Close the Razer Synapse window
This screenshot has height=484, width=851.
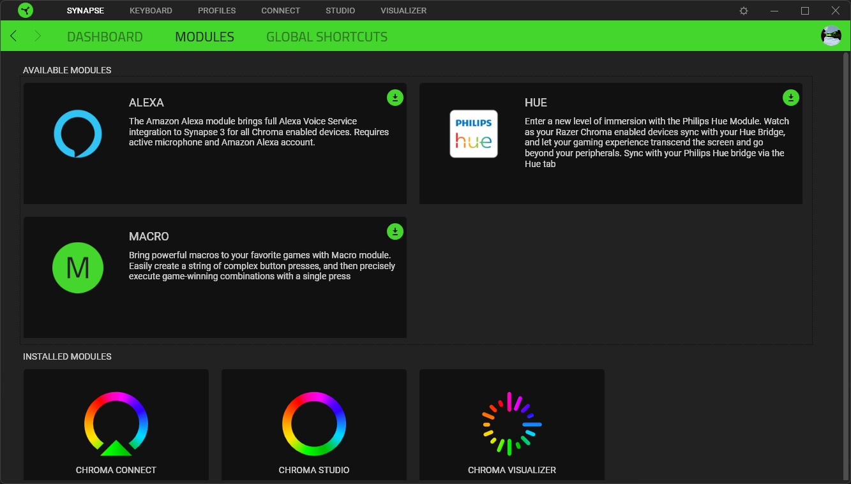point(836,11)
